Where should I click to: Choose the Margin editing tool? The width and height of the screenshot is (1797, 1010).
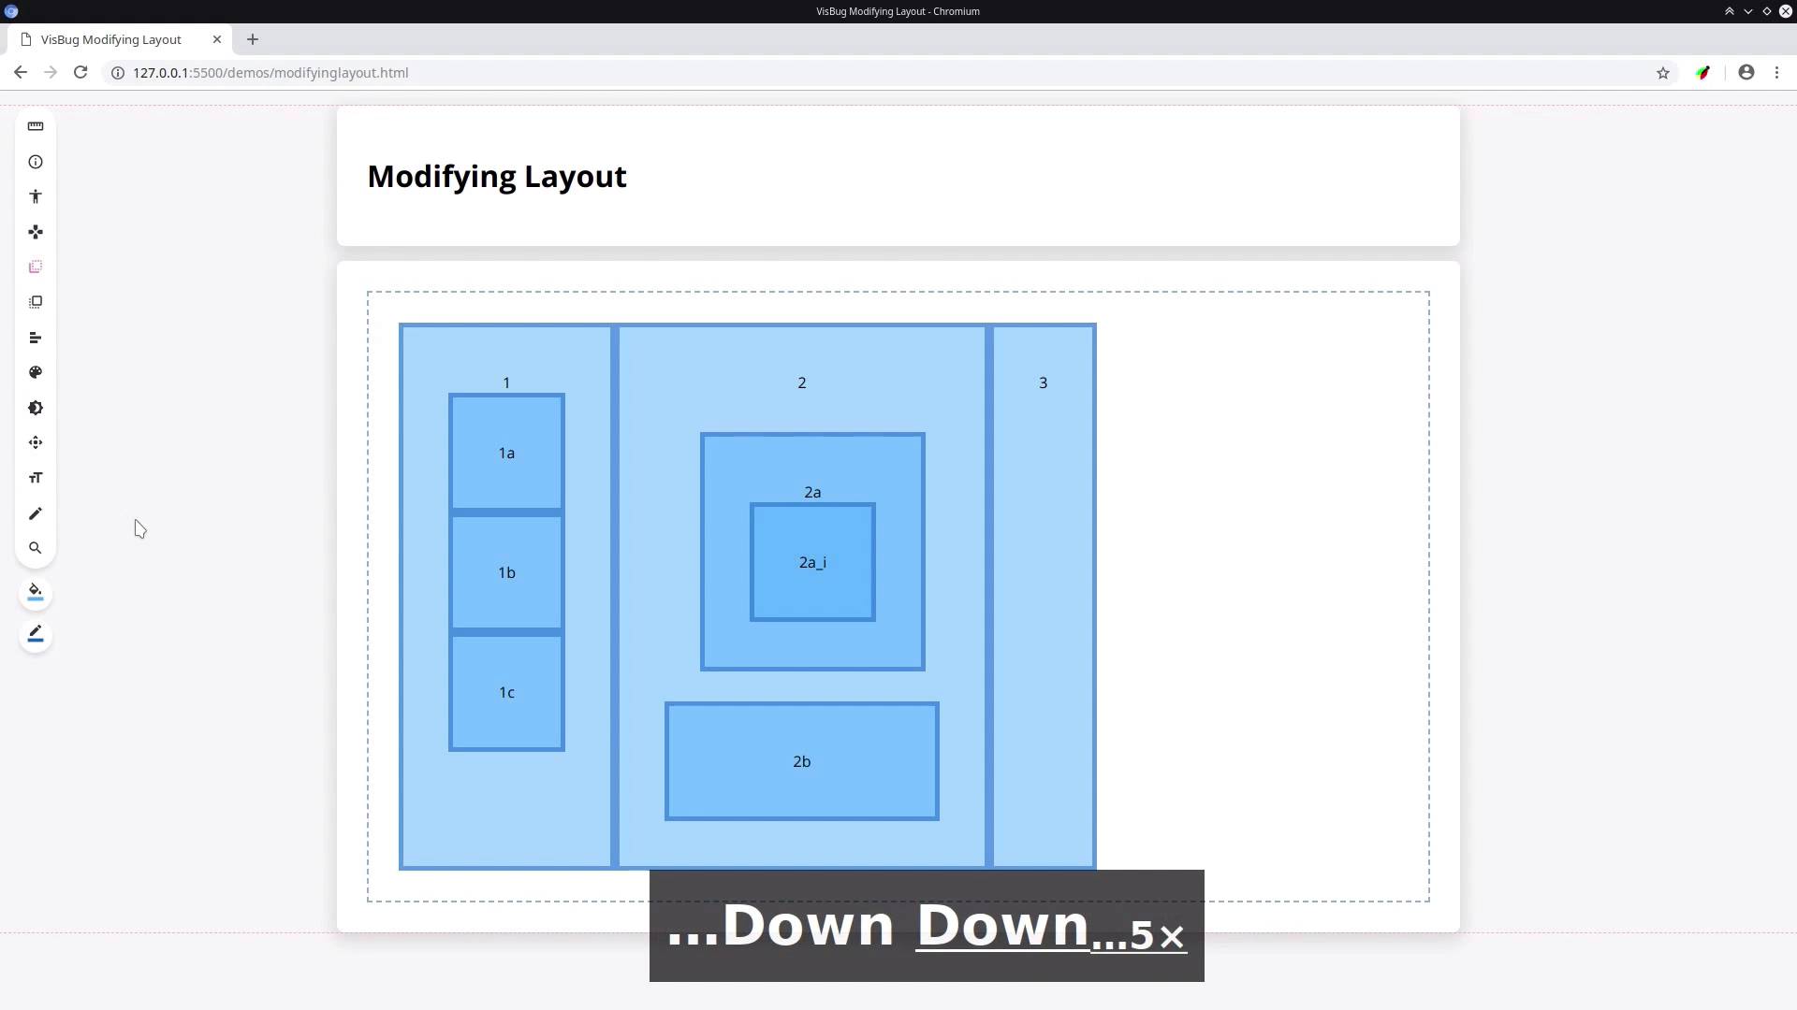coord(36,267)
